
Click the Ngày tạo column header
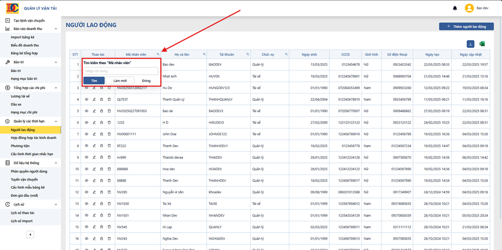(x=432, y=55)
